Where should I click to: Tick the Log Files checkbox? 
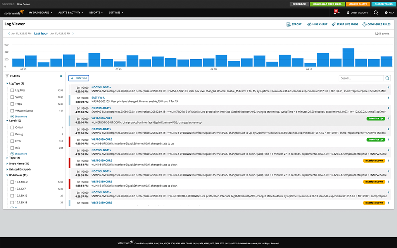pyautogui.click(x=12, y=90)
